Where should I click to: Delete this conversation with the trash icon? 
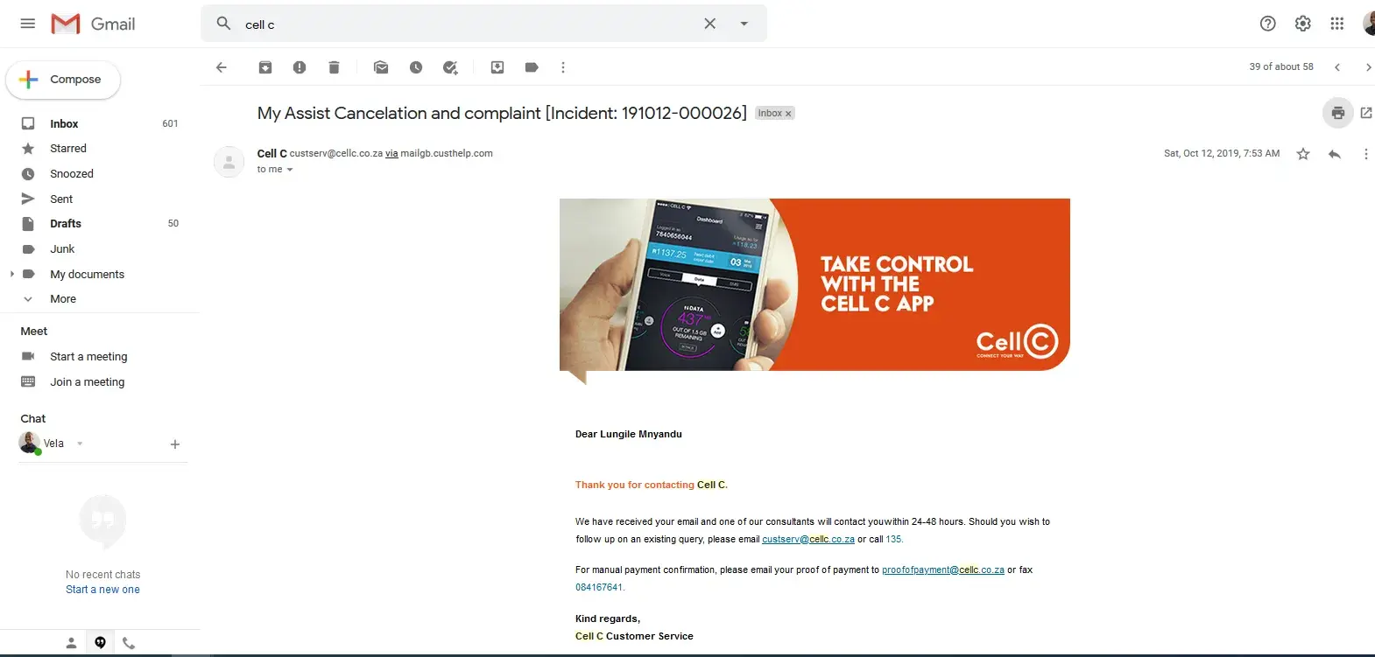[334, 67]
